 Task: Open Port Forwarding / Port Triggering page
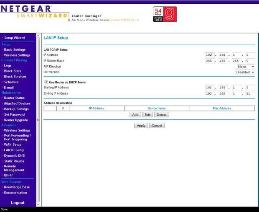point(18,137)
